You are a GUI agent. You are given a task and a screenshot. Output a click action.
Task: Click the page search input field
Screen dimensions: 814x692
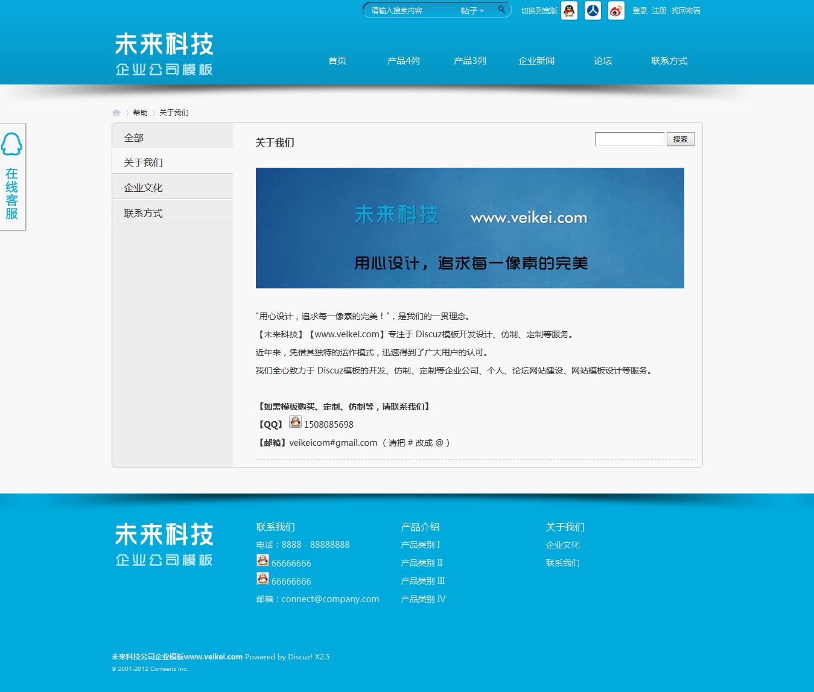[629, 139]
